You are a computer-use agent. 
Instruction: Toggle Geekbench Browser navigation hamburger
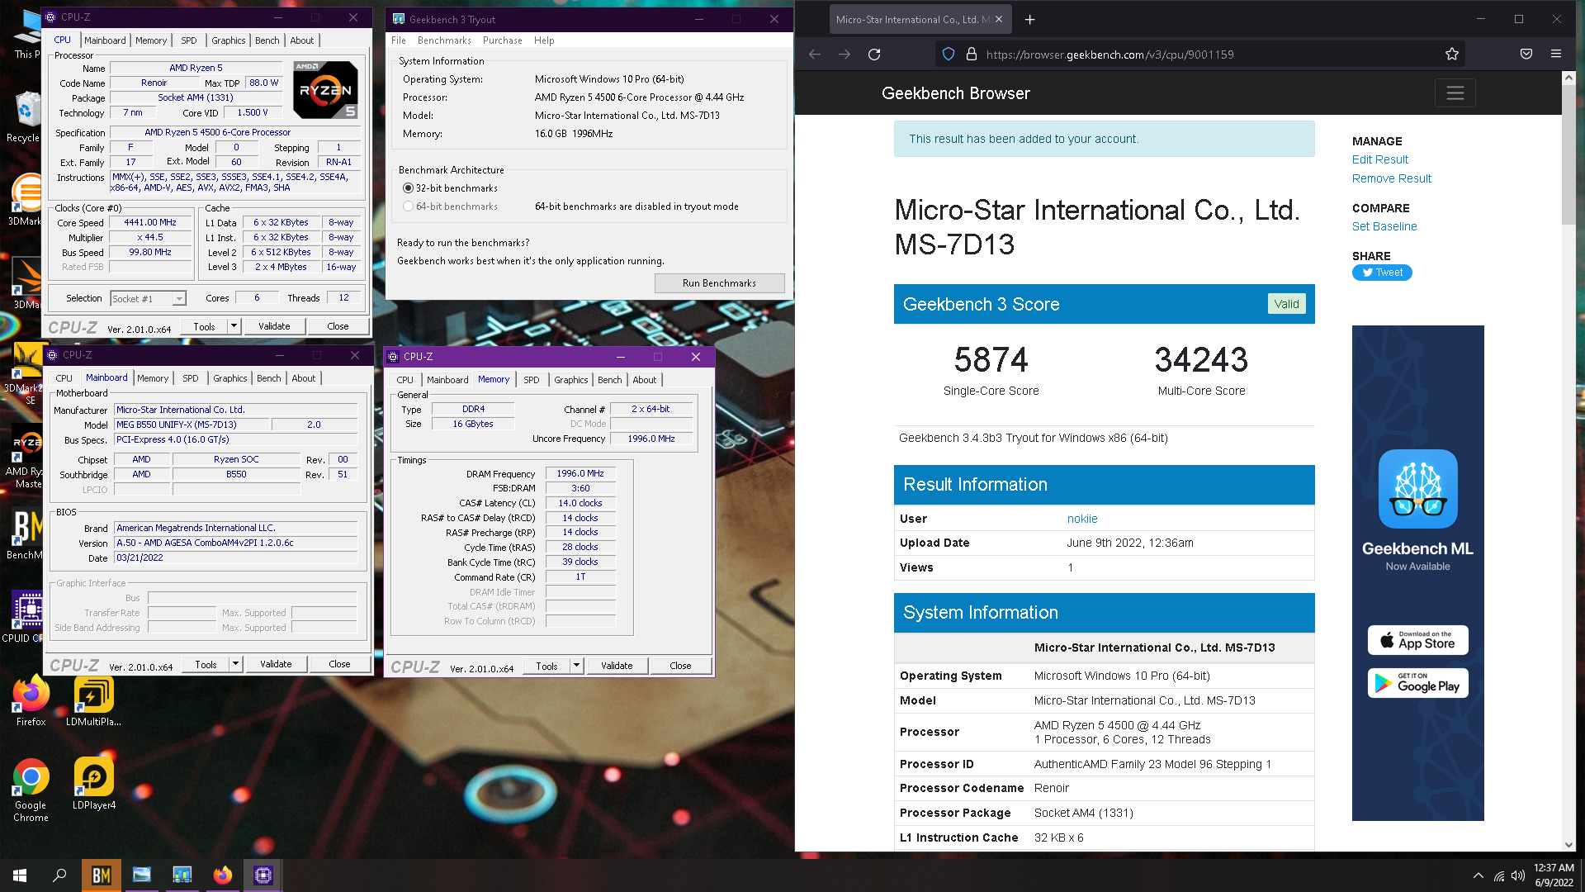point(1455,93)
